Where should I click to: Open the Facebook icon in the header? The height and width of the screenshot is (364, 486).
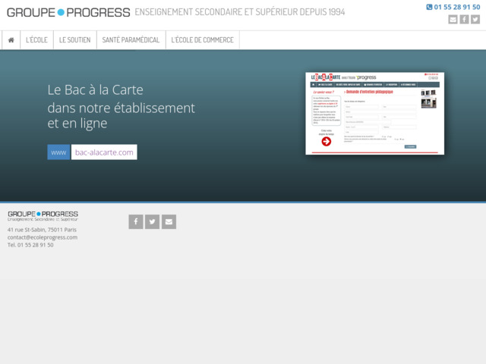(x=464, y=20)
